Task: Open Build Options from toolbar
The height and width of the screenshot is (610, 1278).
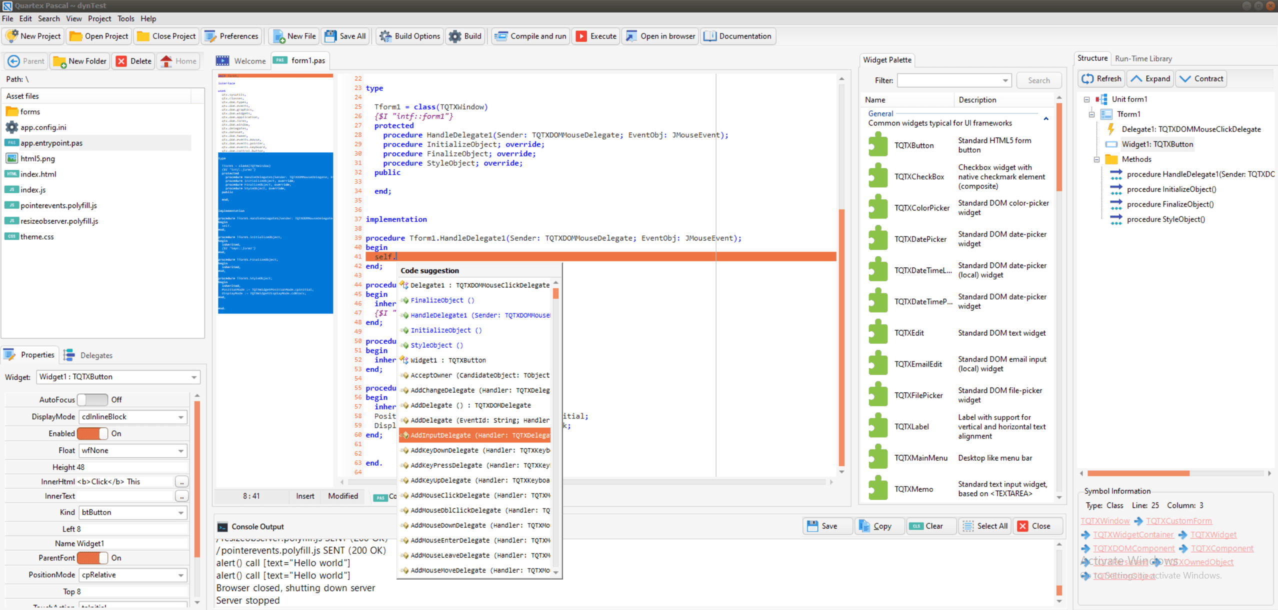Action: 410,36
